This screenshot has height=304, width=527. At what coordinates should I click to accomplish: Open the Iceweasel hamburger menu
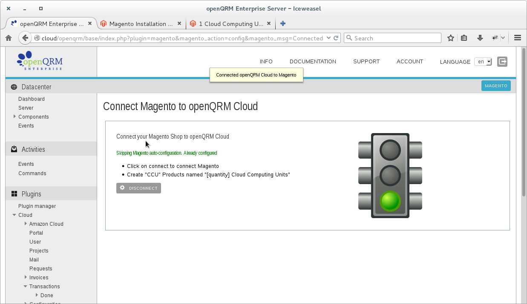pyautogui.click(x=518, y=38)
